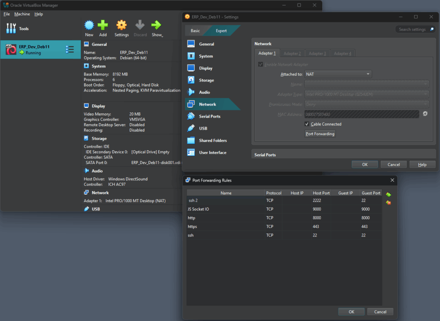Open the Promiscuous Mode dropdown
Viewport: 440px width, 321px height.
(x=367, y=104)
